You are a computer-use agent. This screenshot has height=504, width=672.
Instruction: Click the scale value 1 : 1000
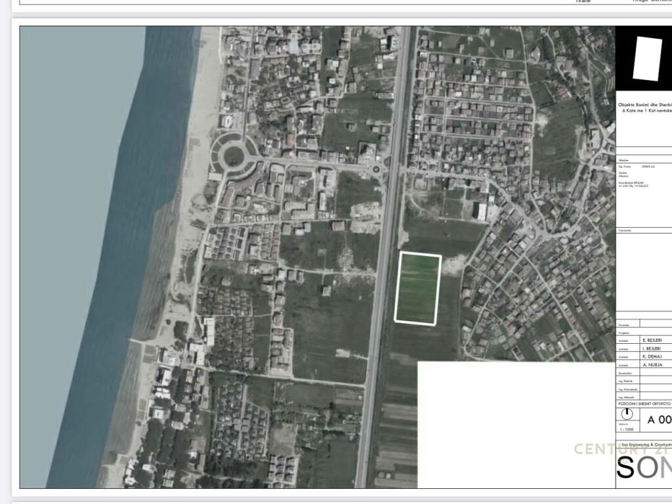click(626, 429)
